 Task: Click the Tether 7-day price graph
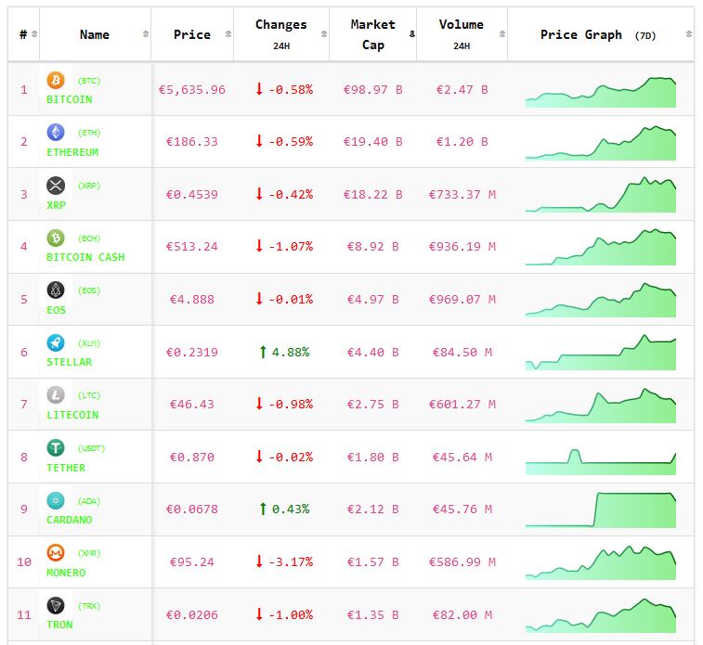pos(601,457)
